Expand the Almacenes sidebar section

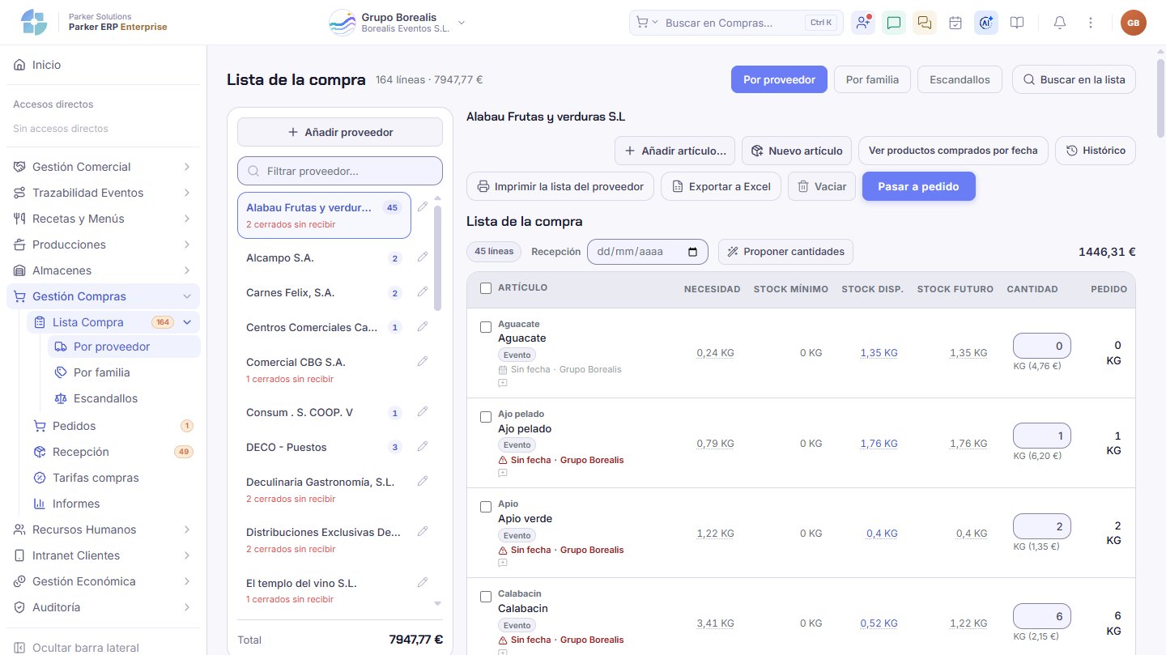[x=103, y=270]
